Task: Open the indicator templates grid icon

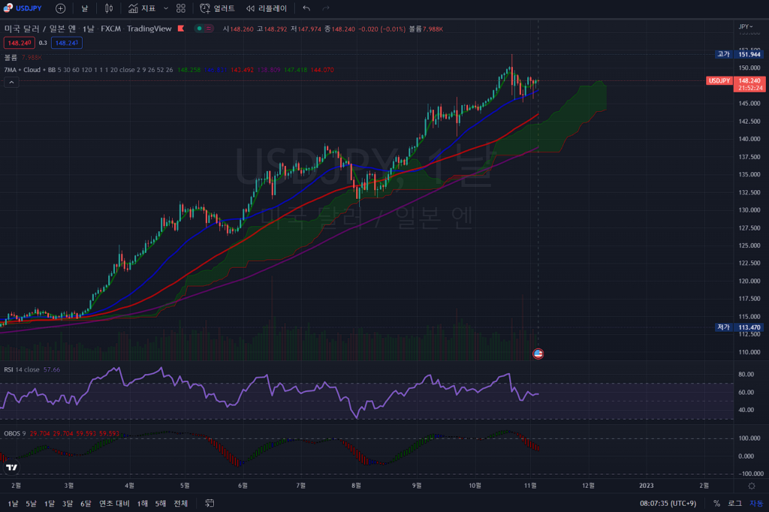Action: pyautogui.click(x=181, y=8)
